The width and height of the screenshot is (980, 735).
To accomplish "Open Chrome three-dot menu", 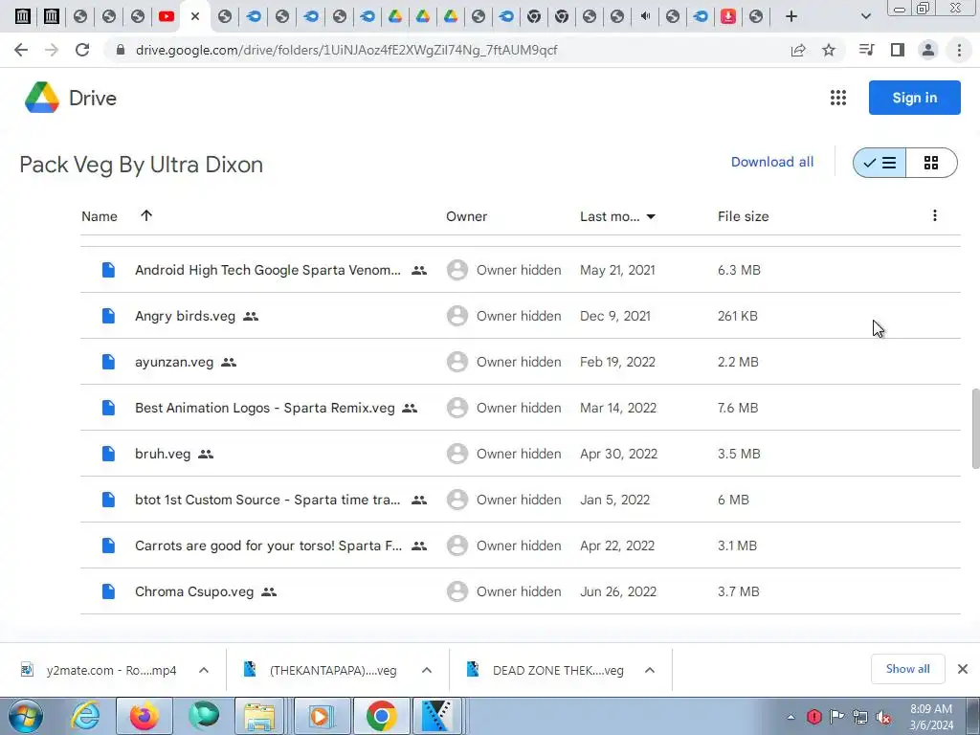I will pos(959,50).
